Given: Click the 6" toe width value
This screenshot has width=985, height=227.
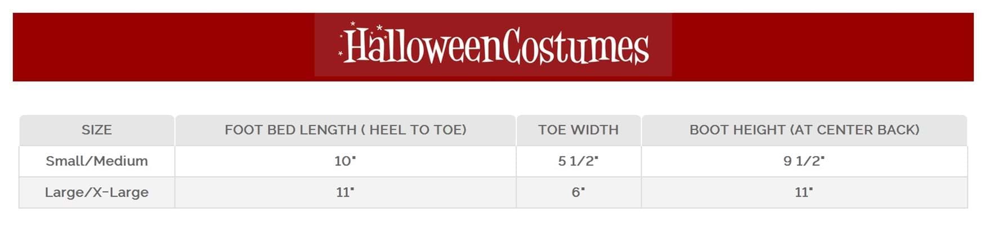Looking at the screenshot, I should click(x=578, y=192).
